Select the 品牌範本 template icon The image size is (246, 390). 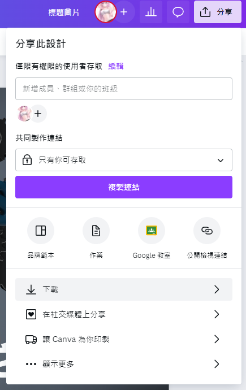[41, 231]
